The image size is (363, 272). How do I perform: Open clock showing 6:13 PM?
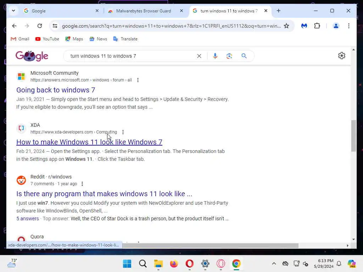pos(324,263)
